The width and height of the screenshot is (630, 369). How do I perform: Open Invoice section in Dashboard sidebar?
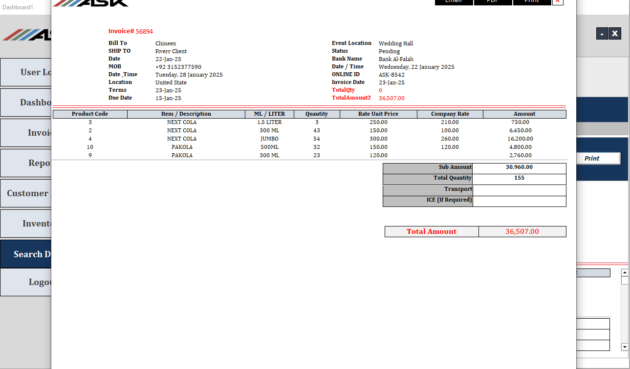[26, 133]
